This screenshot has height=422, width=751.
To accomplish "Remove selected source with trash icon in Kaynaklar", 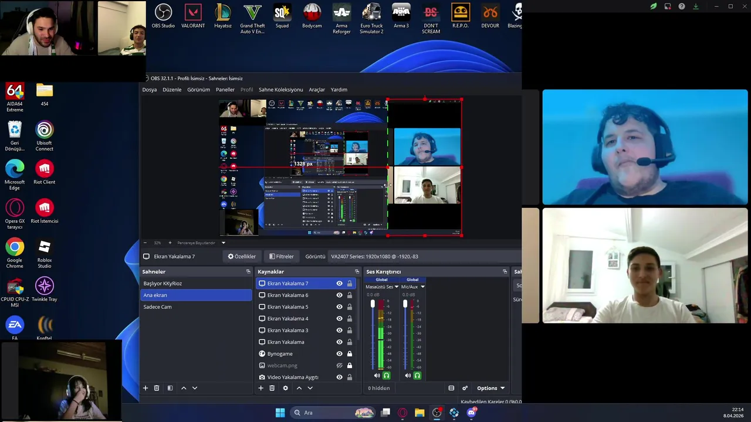I will 272,388.
